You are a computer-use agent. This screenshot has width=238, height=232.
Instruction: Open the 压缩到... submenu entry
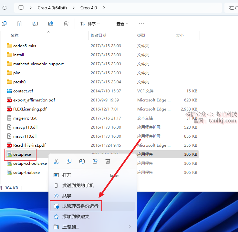93,227
